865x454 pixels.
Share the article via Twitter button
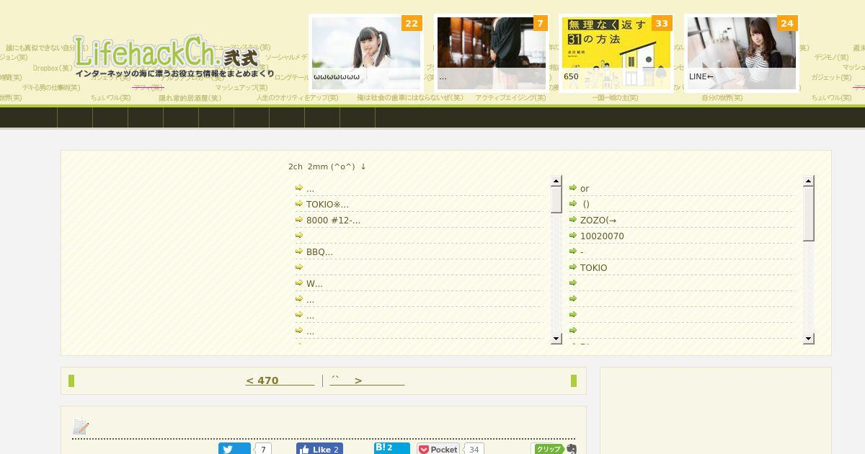tap(234, 449)
